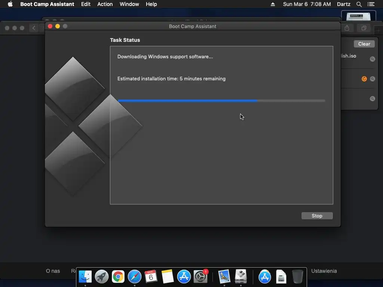Reveal second download item in Finder
The image size is (383, 287).
tap(372, 79)
